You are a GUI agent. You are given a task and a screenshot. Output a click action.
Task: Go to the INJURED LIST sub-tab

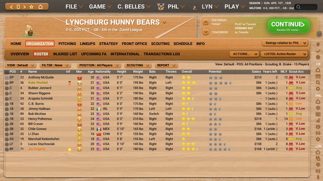tap(65, 54)
